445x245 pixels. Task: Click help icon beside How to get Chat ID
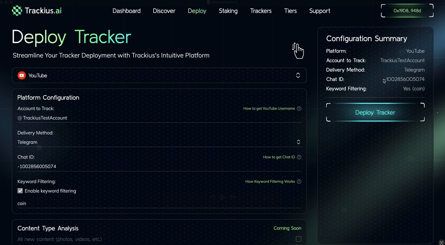pyautogui.click(x=299, y=157)
